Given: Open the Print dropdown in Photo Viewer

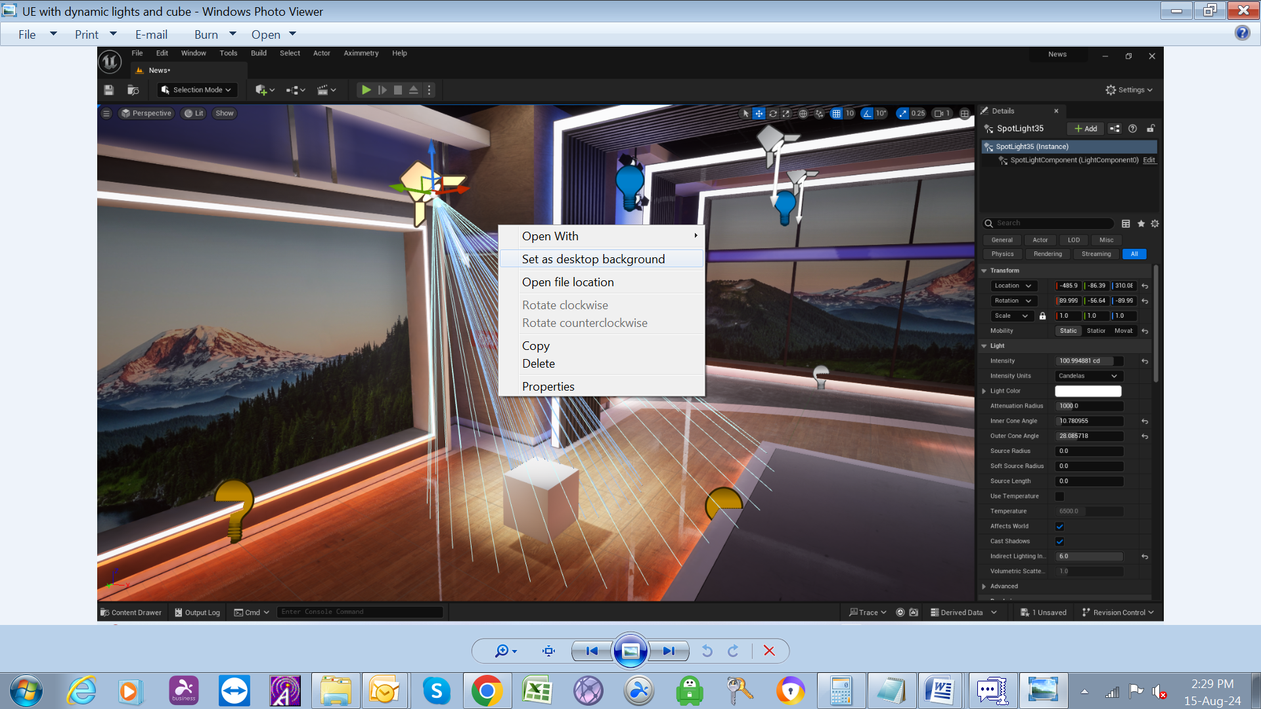Looking at the screenshot, I should (95, 34).
